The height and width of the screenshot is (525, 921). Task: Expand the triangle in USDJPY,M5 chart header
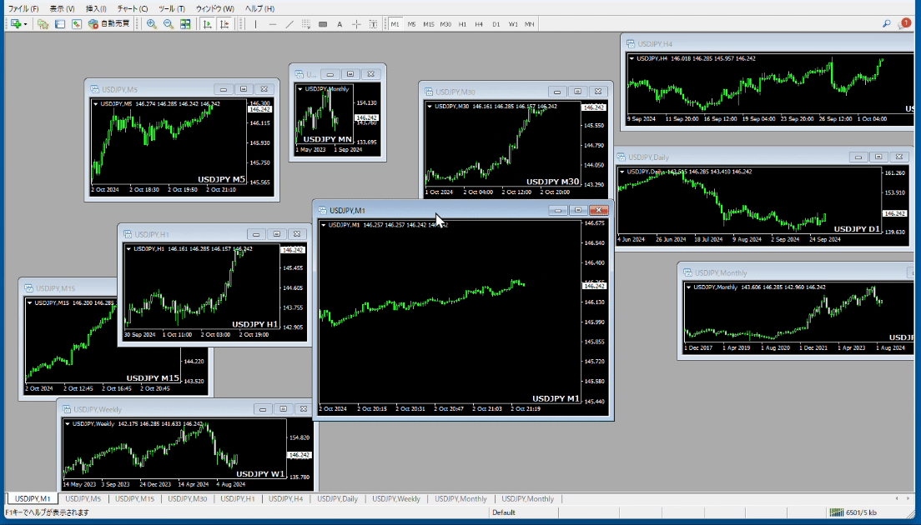pyautogui.click(x=96, y=104)
